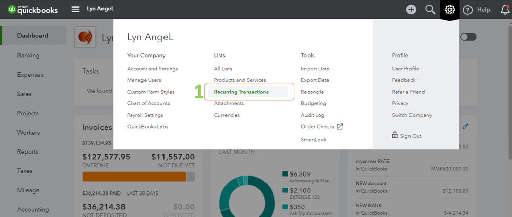Viewport: 512px width, 217px height.
Task: Open the myanmar RATE account
Action: pos(412,165)
